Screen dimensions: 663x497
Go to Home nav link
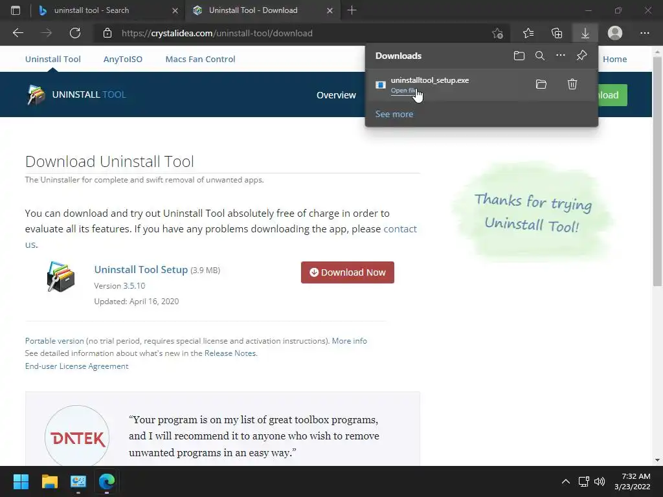point(615,59)
